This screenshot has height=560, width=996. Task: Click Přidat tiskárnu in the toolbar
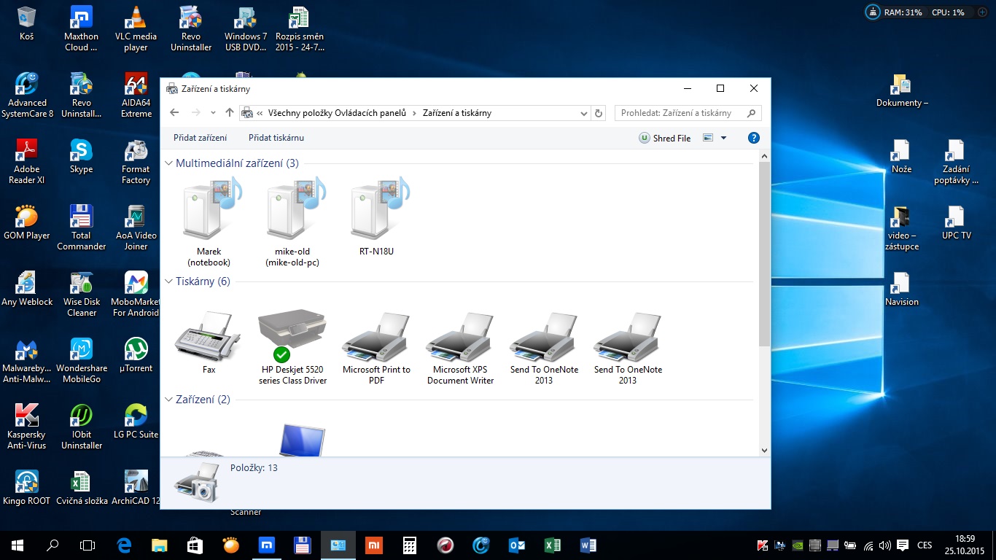click(276, 138)
